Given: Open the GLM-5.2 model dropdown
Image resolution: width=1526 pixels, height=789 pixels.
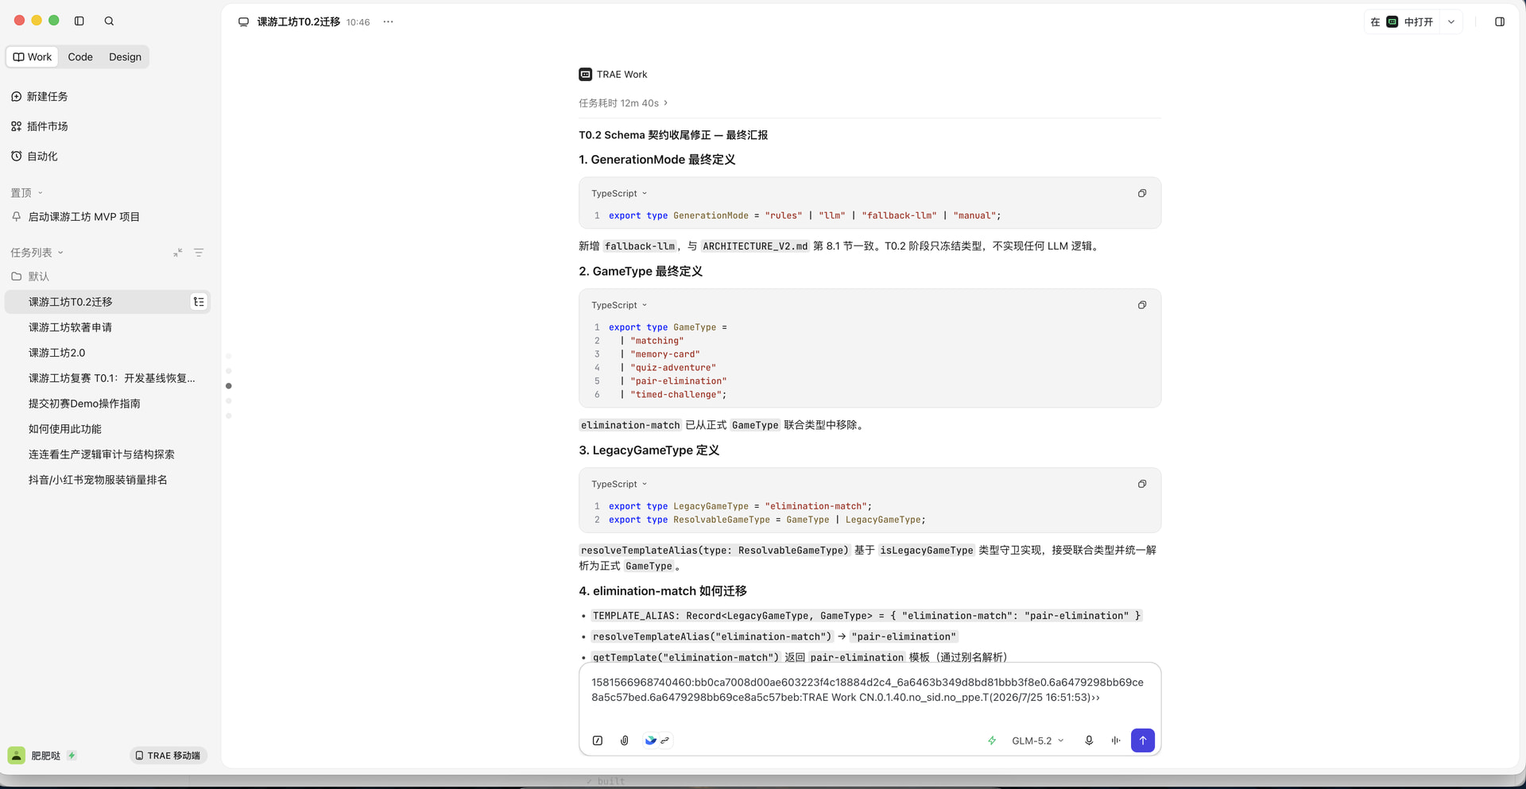Looking at the screenshot, I should [1037, 741].
